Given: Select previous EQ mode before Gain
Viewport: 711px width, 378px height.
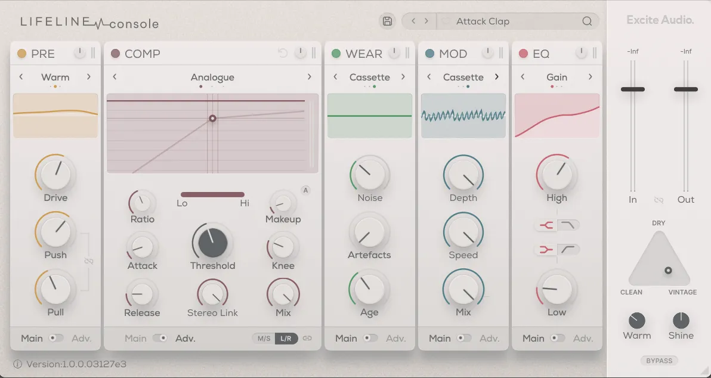Looking at the screenshot, I should click(523, 76).
